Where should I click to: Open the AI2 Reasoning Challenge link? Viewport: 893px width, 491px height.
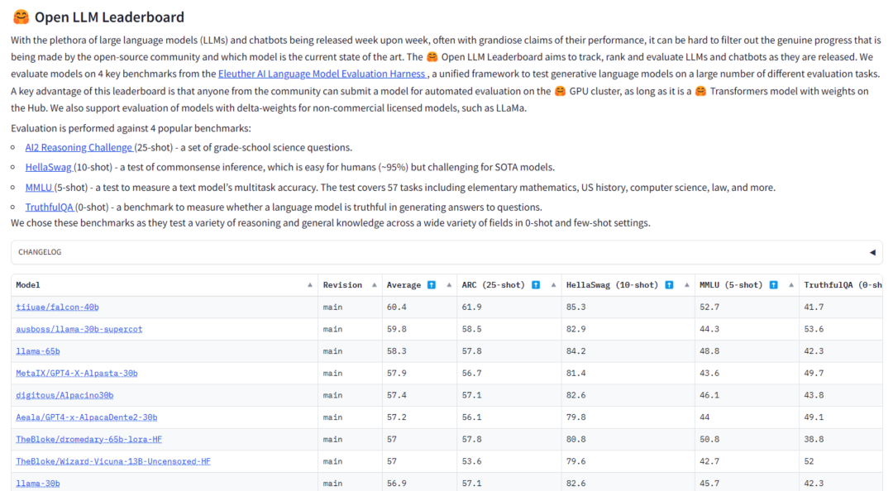pos(79,147)
